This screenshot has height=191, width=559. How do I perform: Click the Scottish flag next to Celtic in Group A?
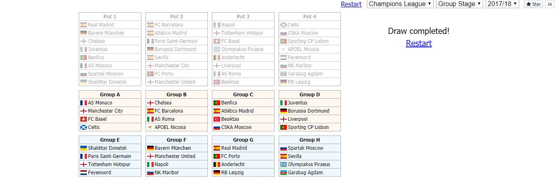coord(84,127)
